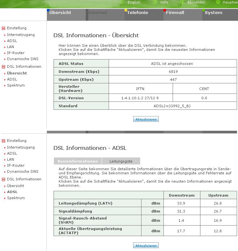
Task: Open Internetzugang in upper sidebar
Action: (21, 35)
